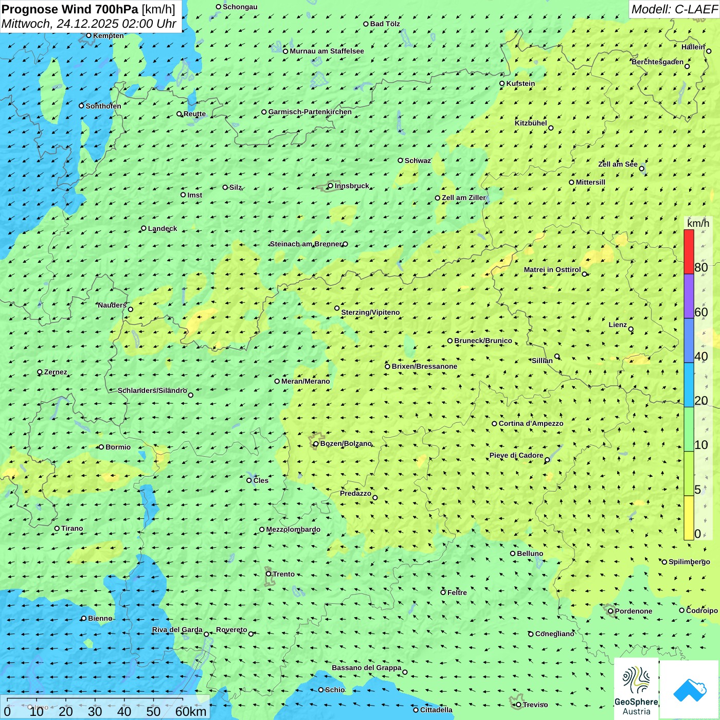Click the date "Mittwoch, 24.12.2025 02:00 Uhr"

[89, 24]
